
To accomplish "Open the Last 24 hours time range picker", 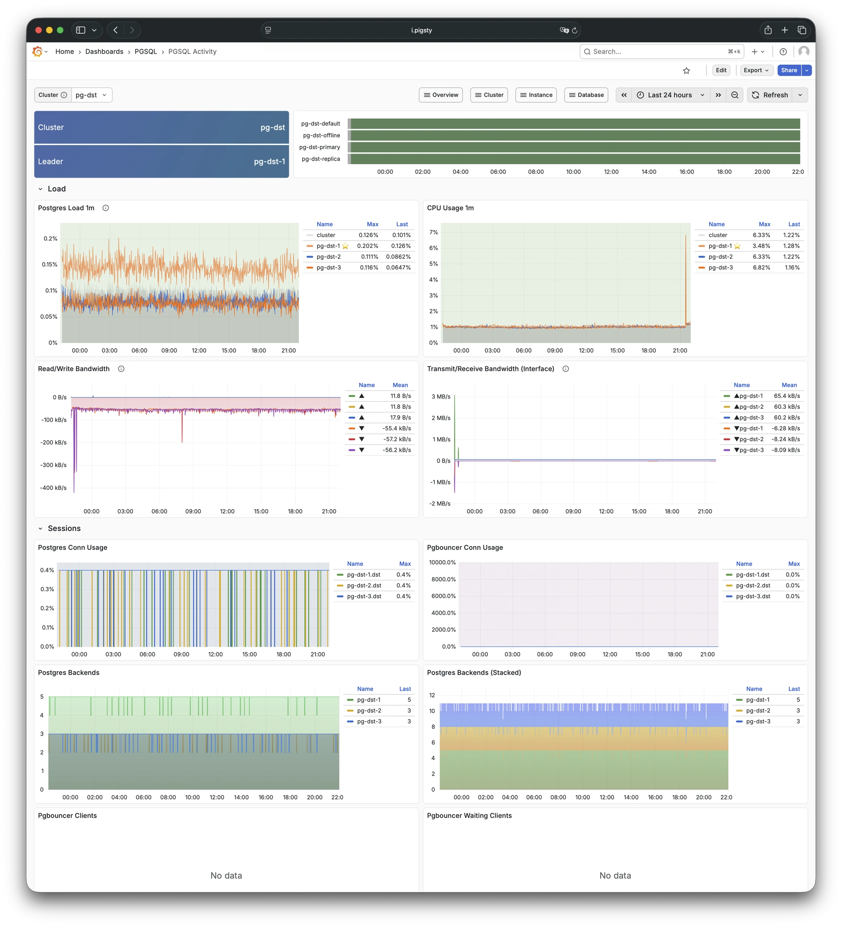I will tap(670, 95).
